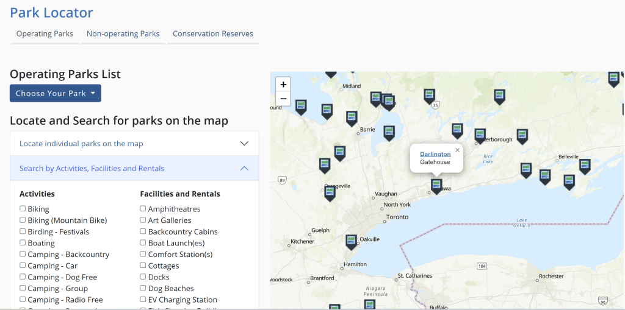Check the Boat Launch(es) facility

click(143, 242)
